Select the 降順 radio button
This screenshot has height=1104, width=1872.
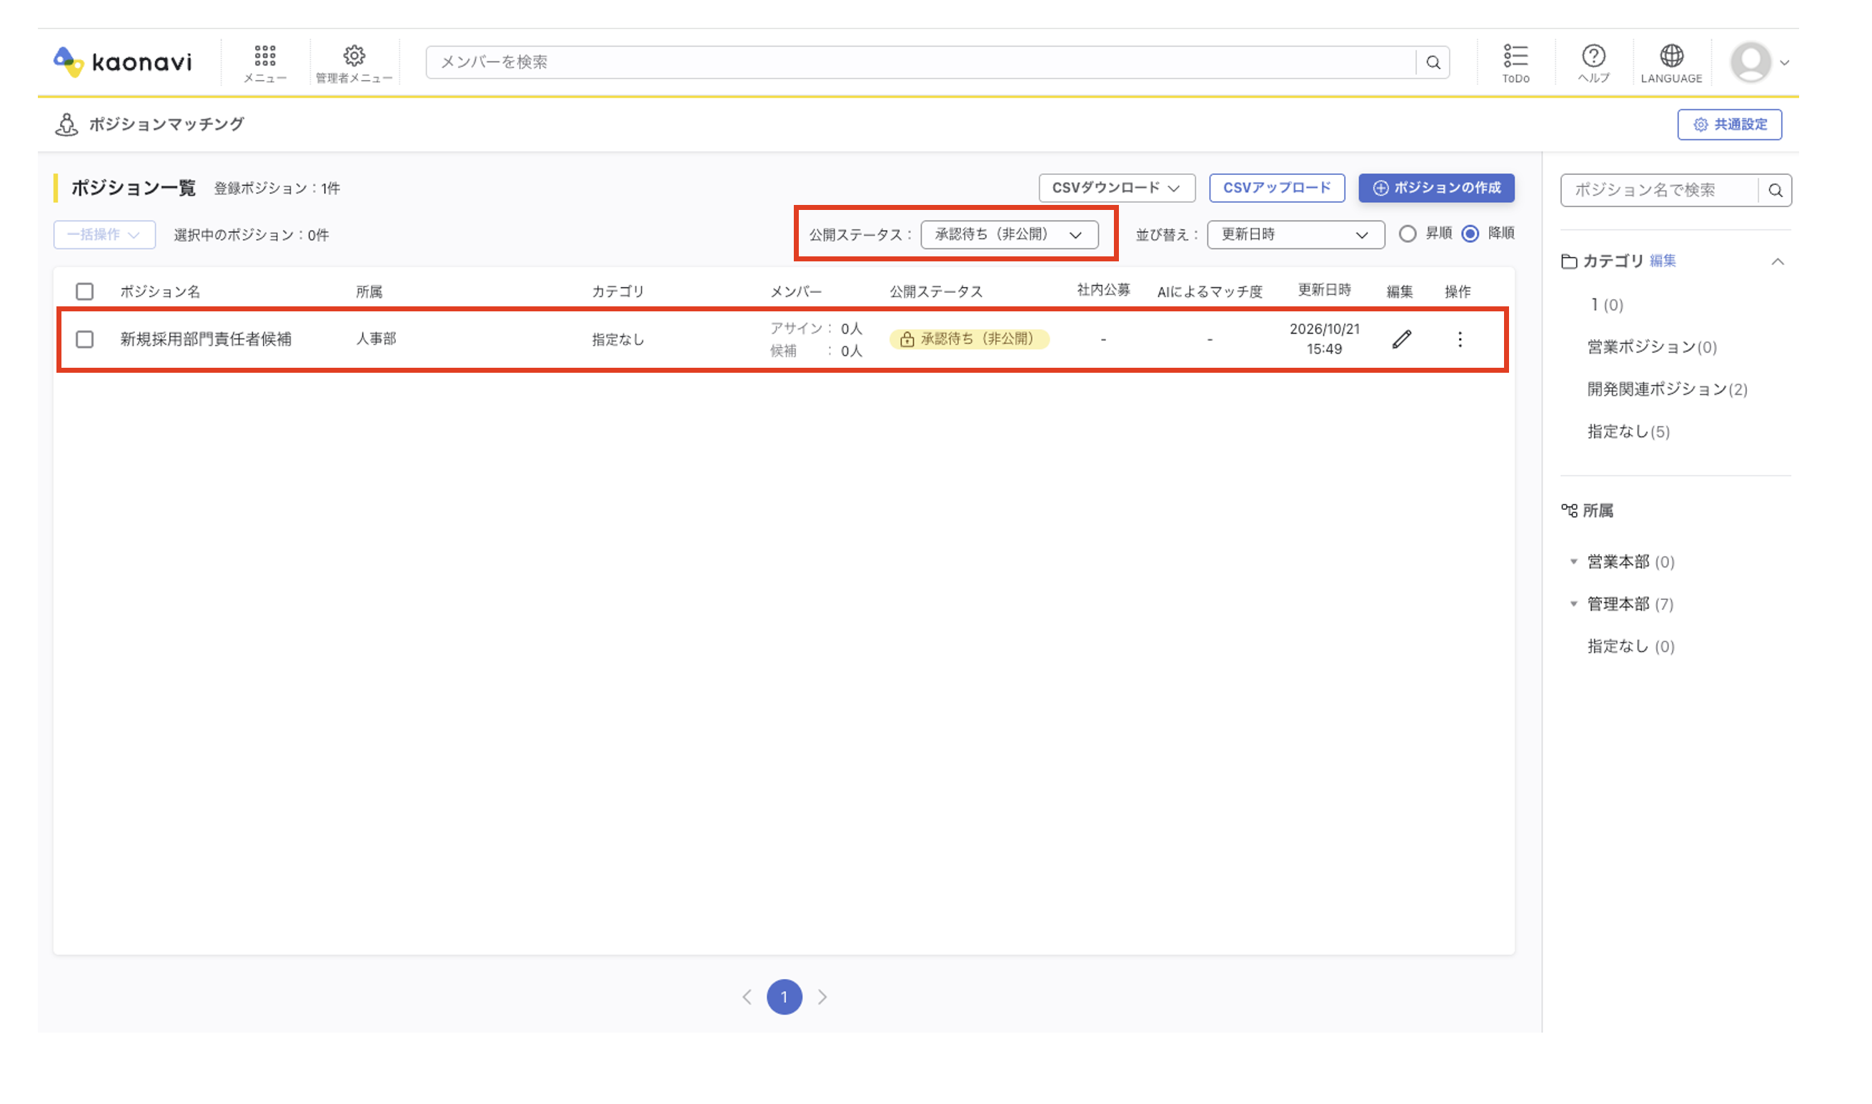pyautogui.click(x=1469, y=234)
